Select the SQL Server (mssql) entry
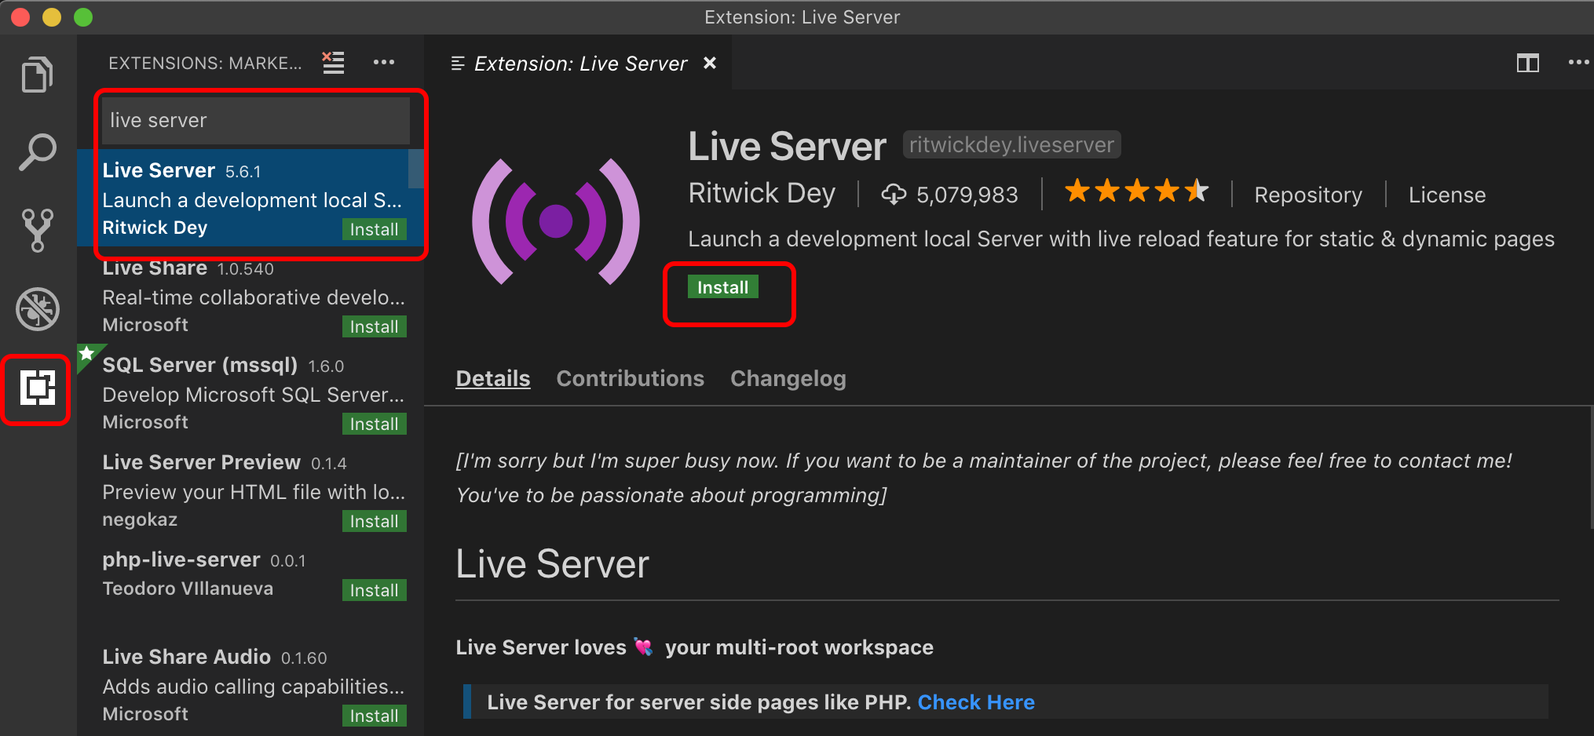This screenshot has height=736, width=1594. [250, 392]
